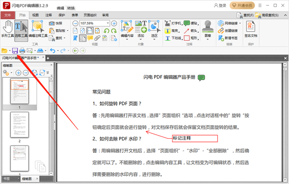289x184 pixels.
Task: Open the File (文件) menu
Action: point(8,15)
